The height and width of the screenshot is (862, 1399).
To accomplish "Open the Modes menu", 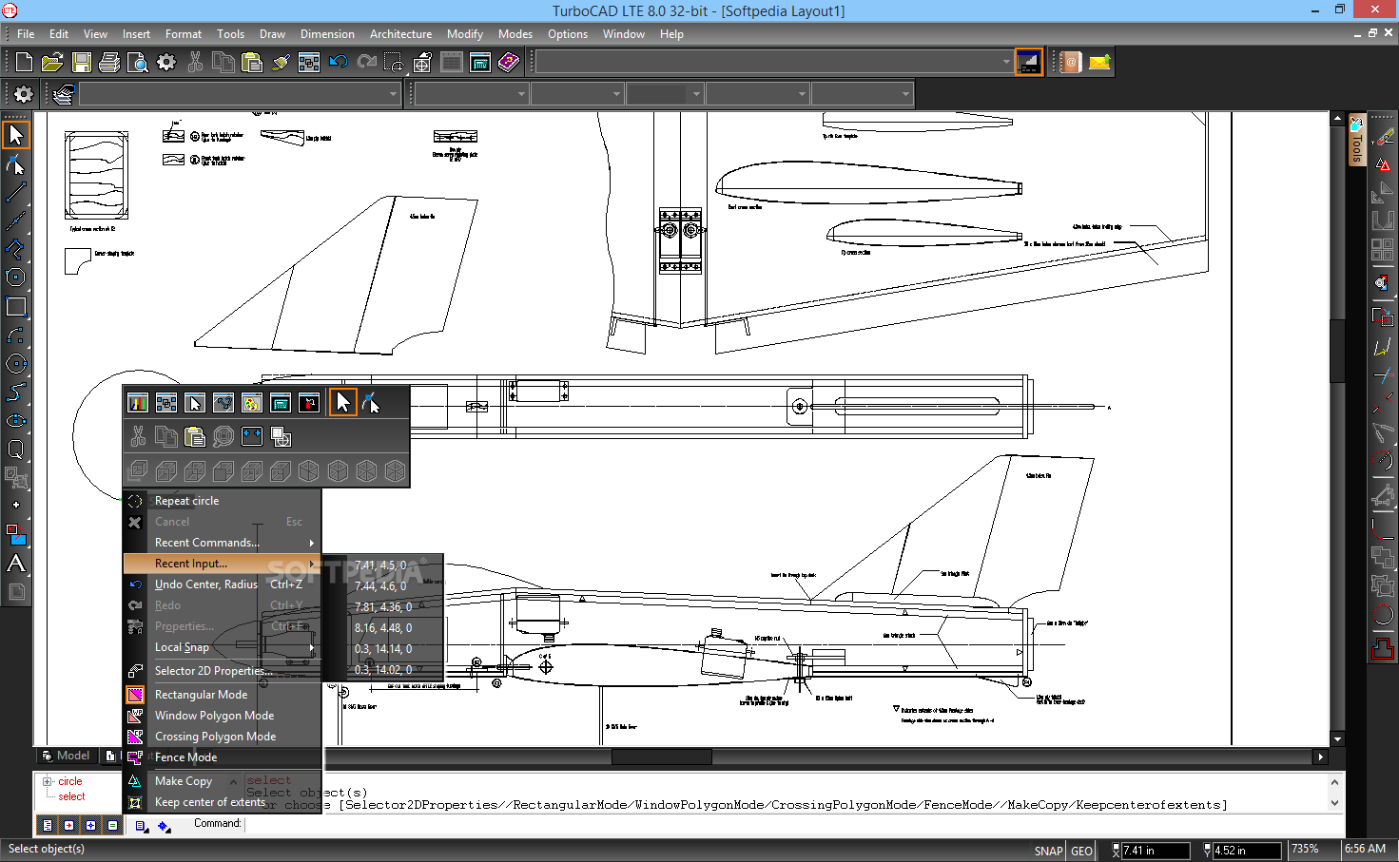I will 515,34.
